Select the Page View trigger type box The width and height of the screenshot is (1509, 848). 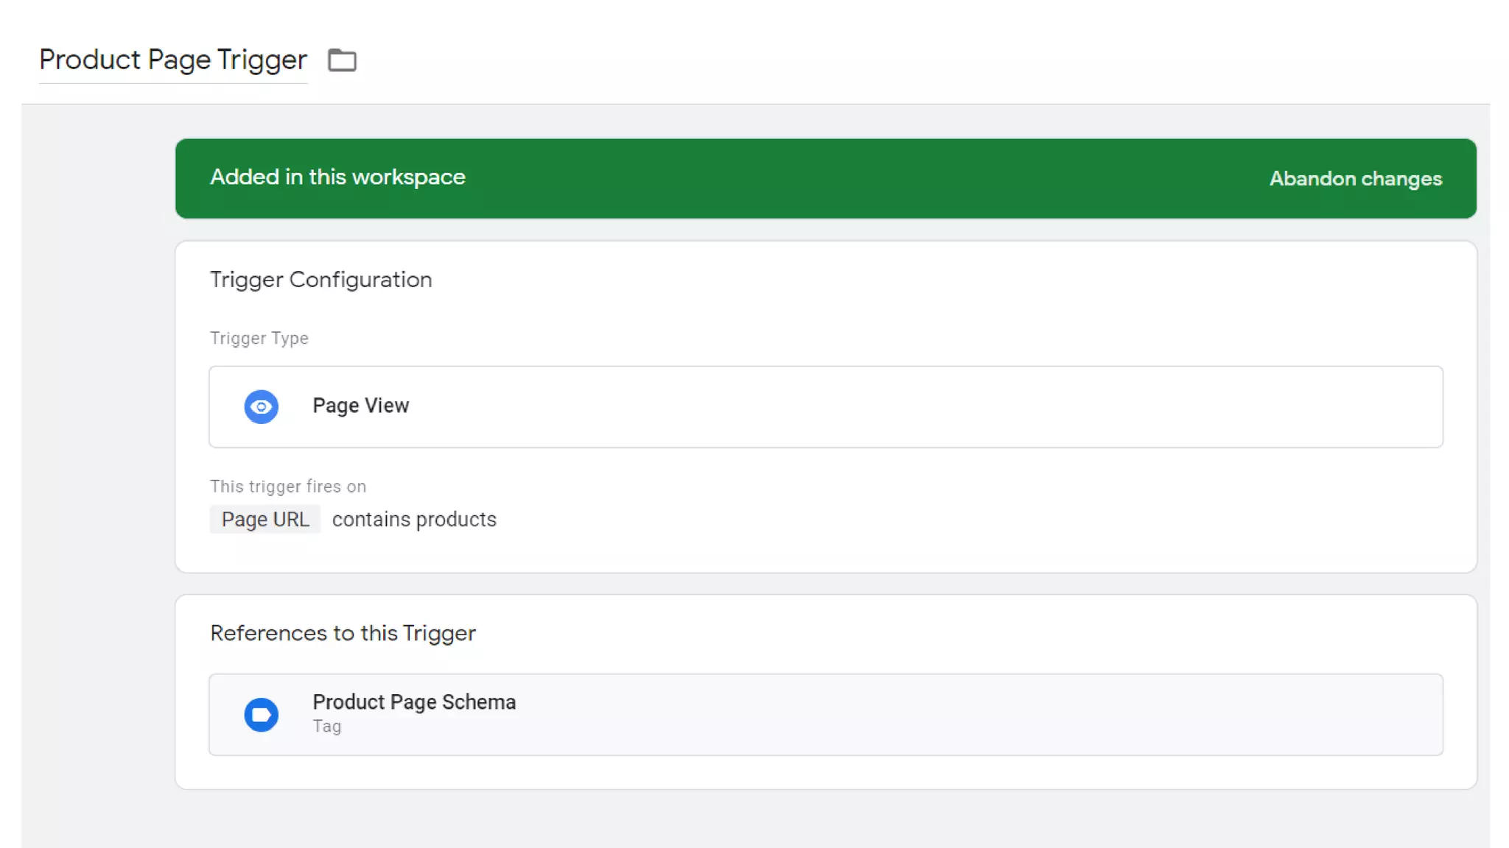[x=825, y=406]
